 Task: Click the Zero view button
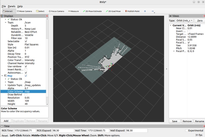click(x=200, y=21)
